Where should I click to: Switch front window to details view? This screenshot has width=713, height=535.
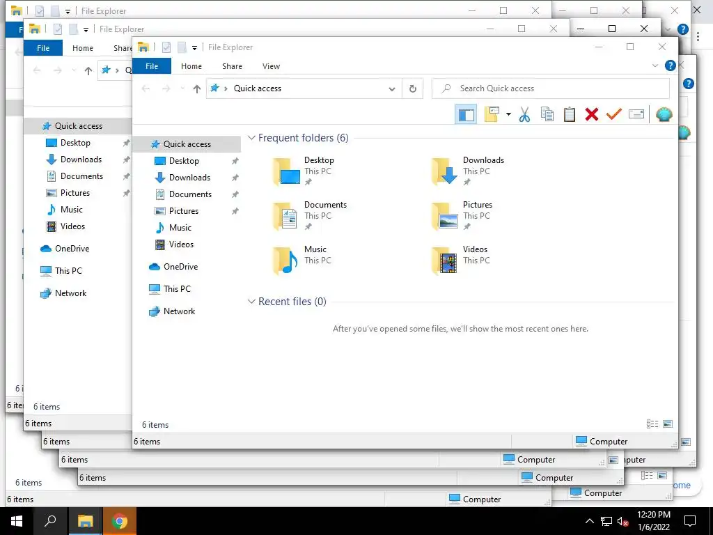tap(652, 424)
